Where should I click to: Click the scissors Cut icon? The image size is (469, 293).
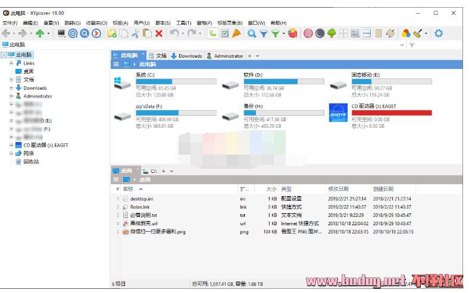tap(136, 33)
